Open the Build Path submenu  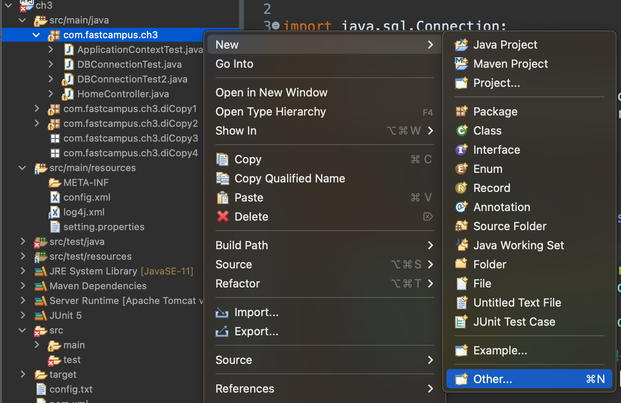(324, 245)
